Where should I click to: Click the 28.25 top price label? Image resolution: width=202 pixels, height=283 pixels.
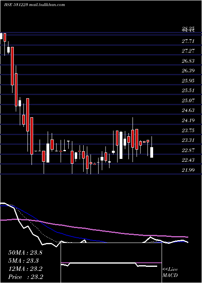pos(188,28)
